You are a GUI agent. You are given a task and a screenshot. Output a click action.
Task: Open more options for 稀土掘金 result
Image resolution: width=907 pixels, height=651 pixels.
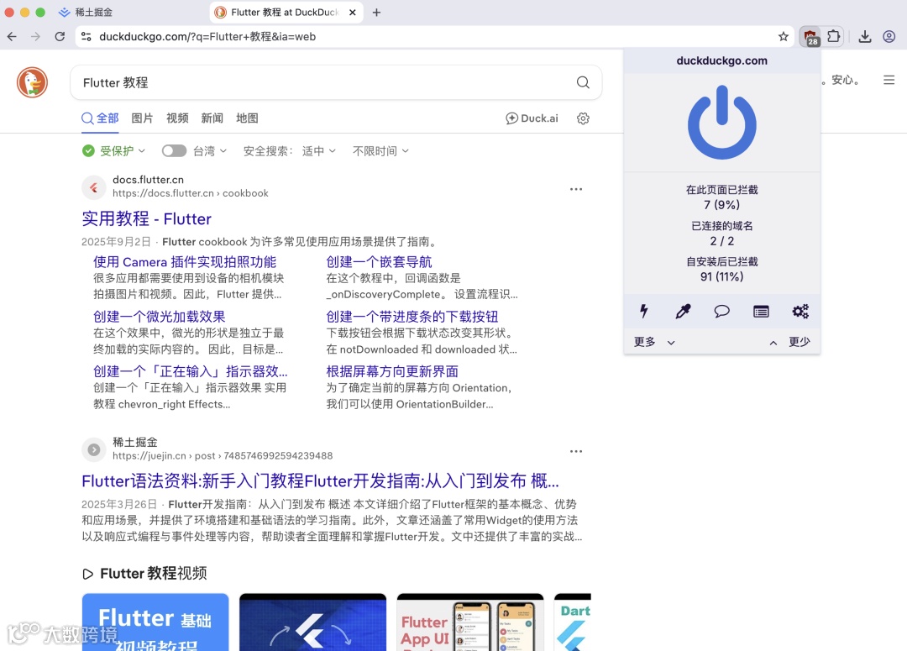pyautogui.click(x=576, y=451)
